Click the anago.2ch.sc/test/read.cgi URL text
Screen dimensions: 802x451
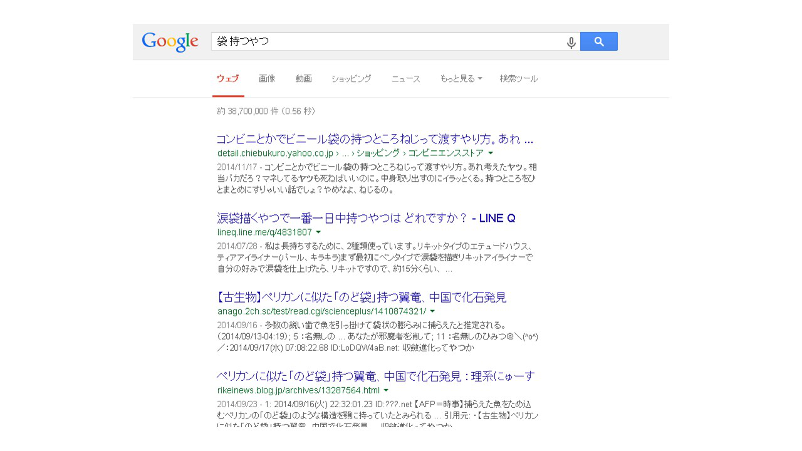[x=321, y=311]
